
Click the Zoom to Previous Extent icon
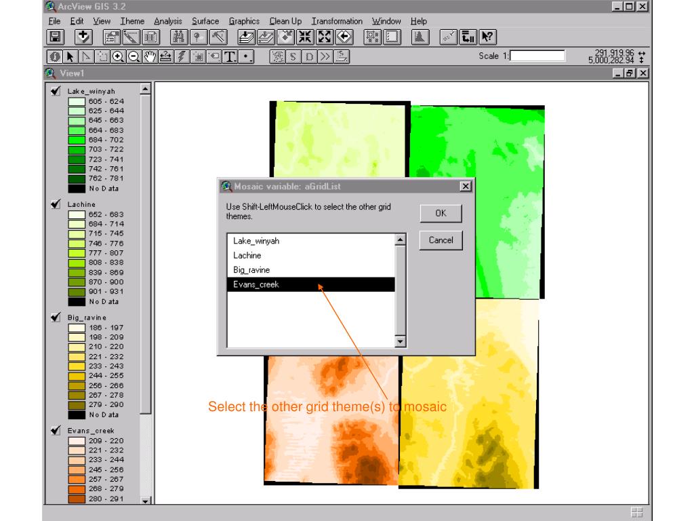(344, 37)
